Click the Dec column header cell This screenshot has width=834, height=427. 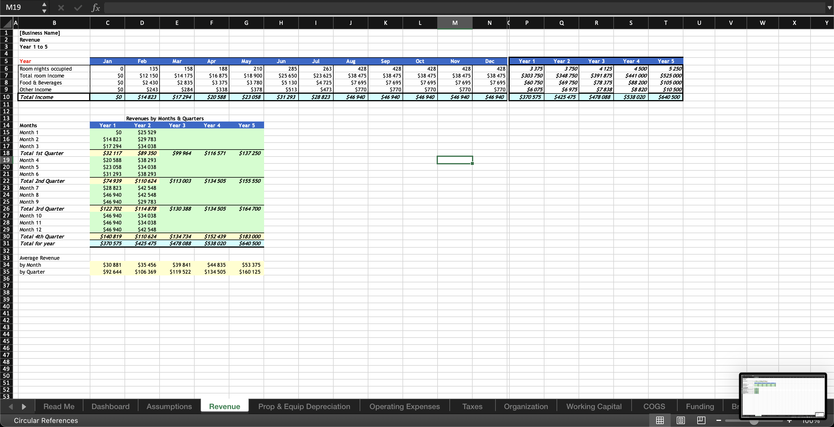click(489, 61)
